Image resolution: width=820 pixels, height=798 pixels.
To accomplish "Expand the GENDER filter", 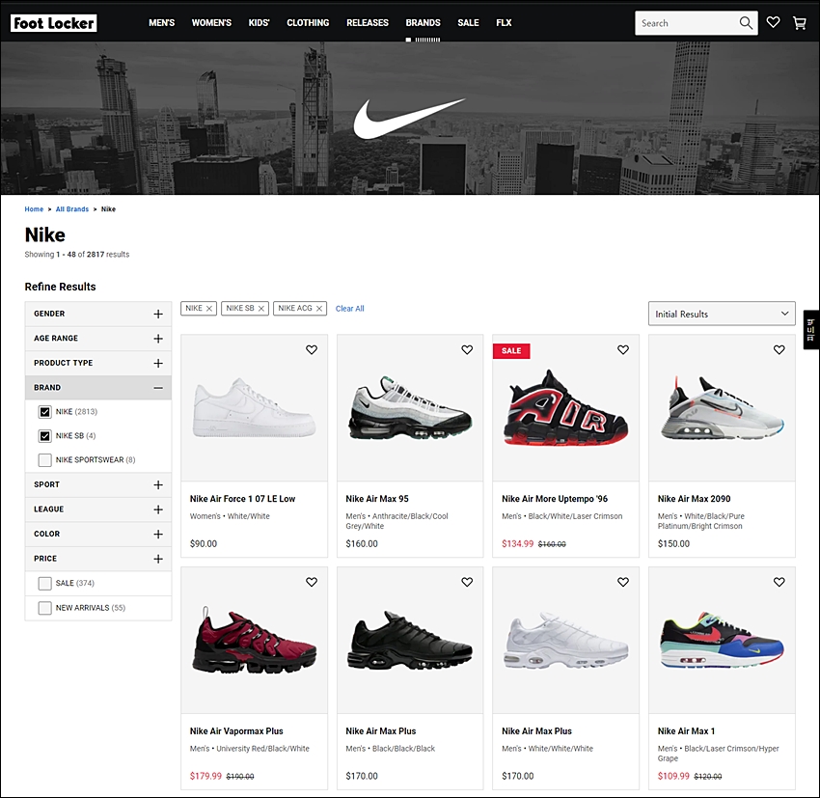I will [x=97, y=314].
